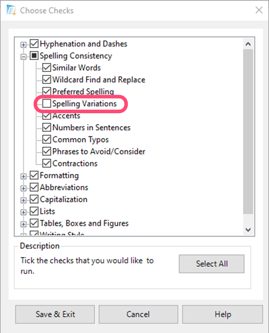Click the scrollbar up arrow
Screen dimensions: 269x333
point(248,44)
